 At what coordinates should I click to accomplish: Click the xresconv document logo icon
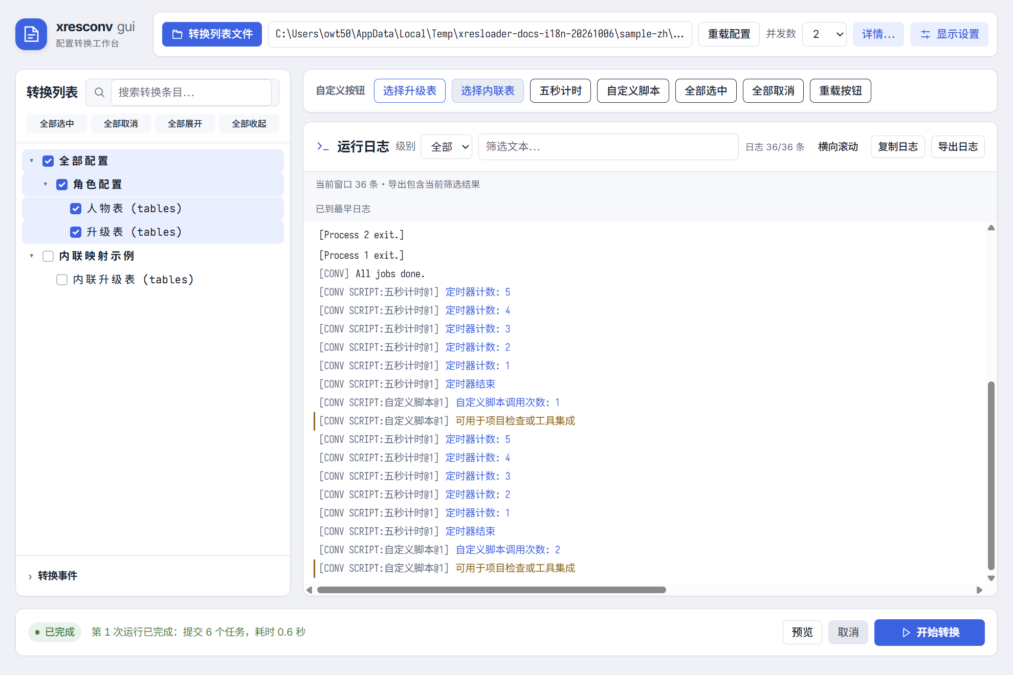(x=31, y=34)
